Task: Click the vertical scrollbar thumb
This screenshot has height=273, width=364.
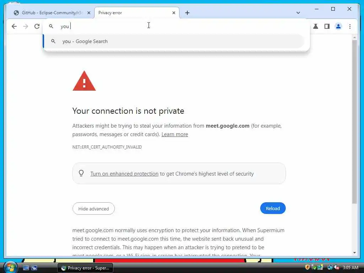Action: [354, 122]
